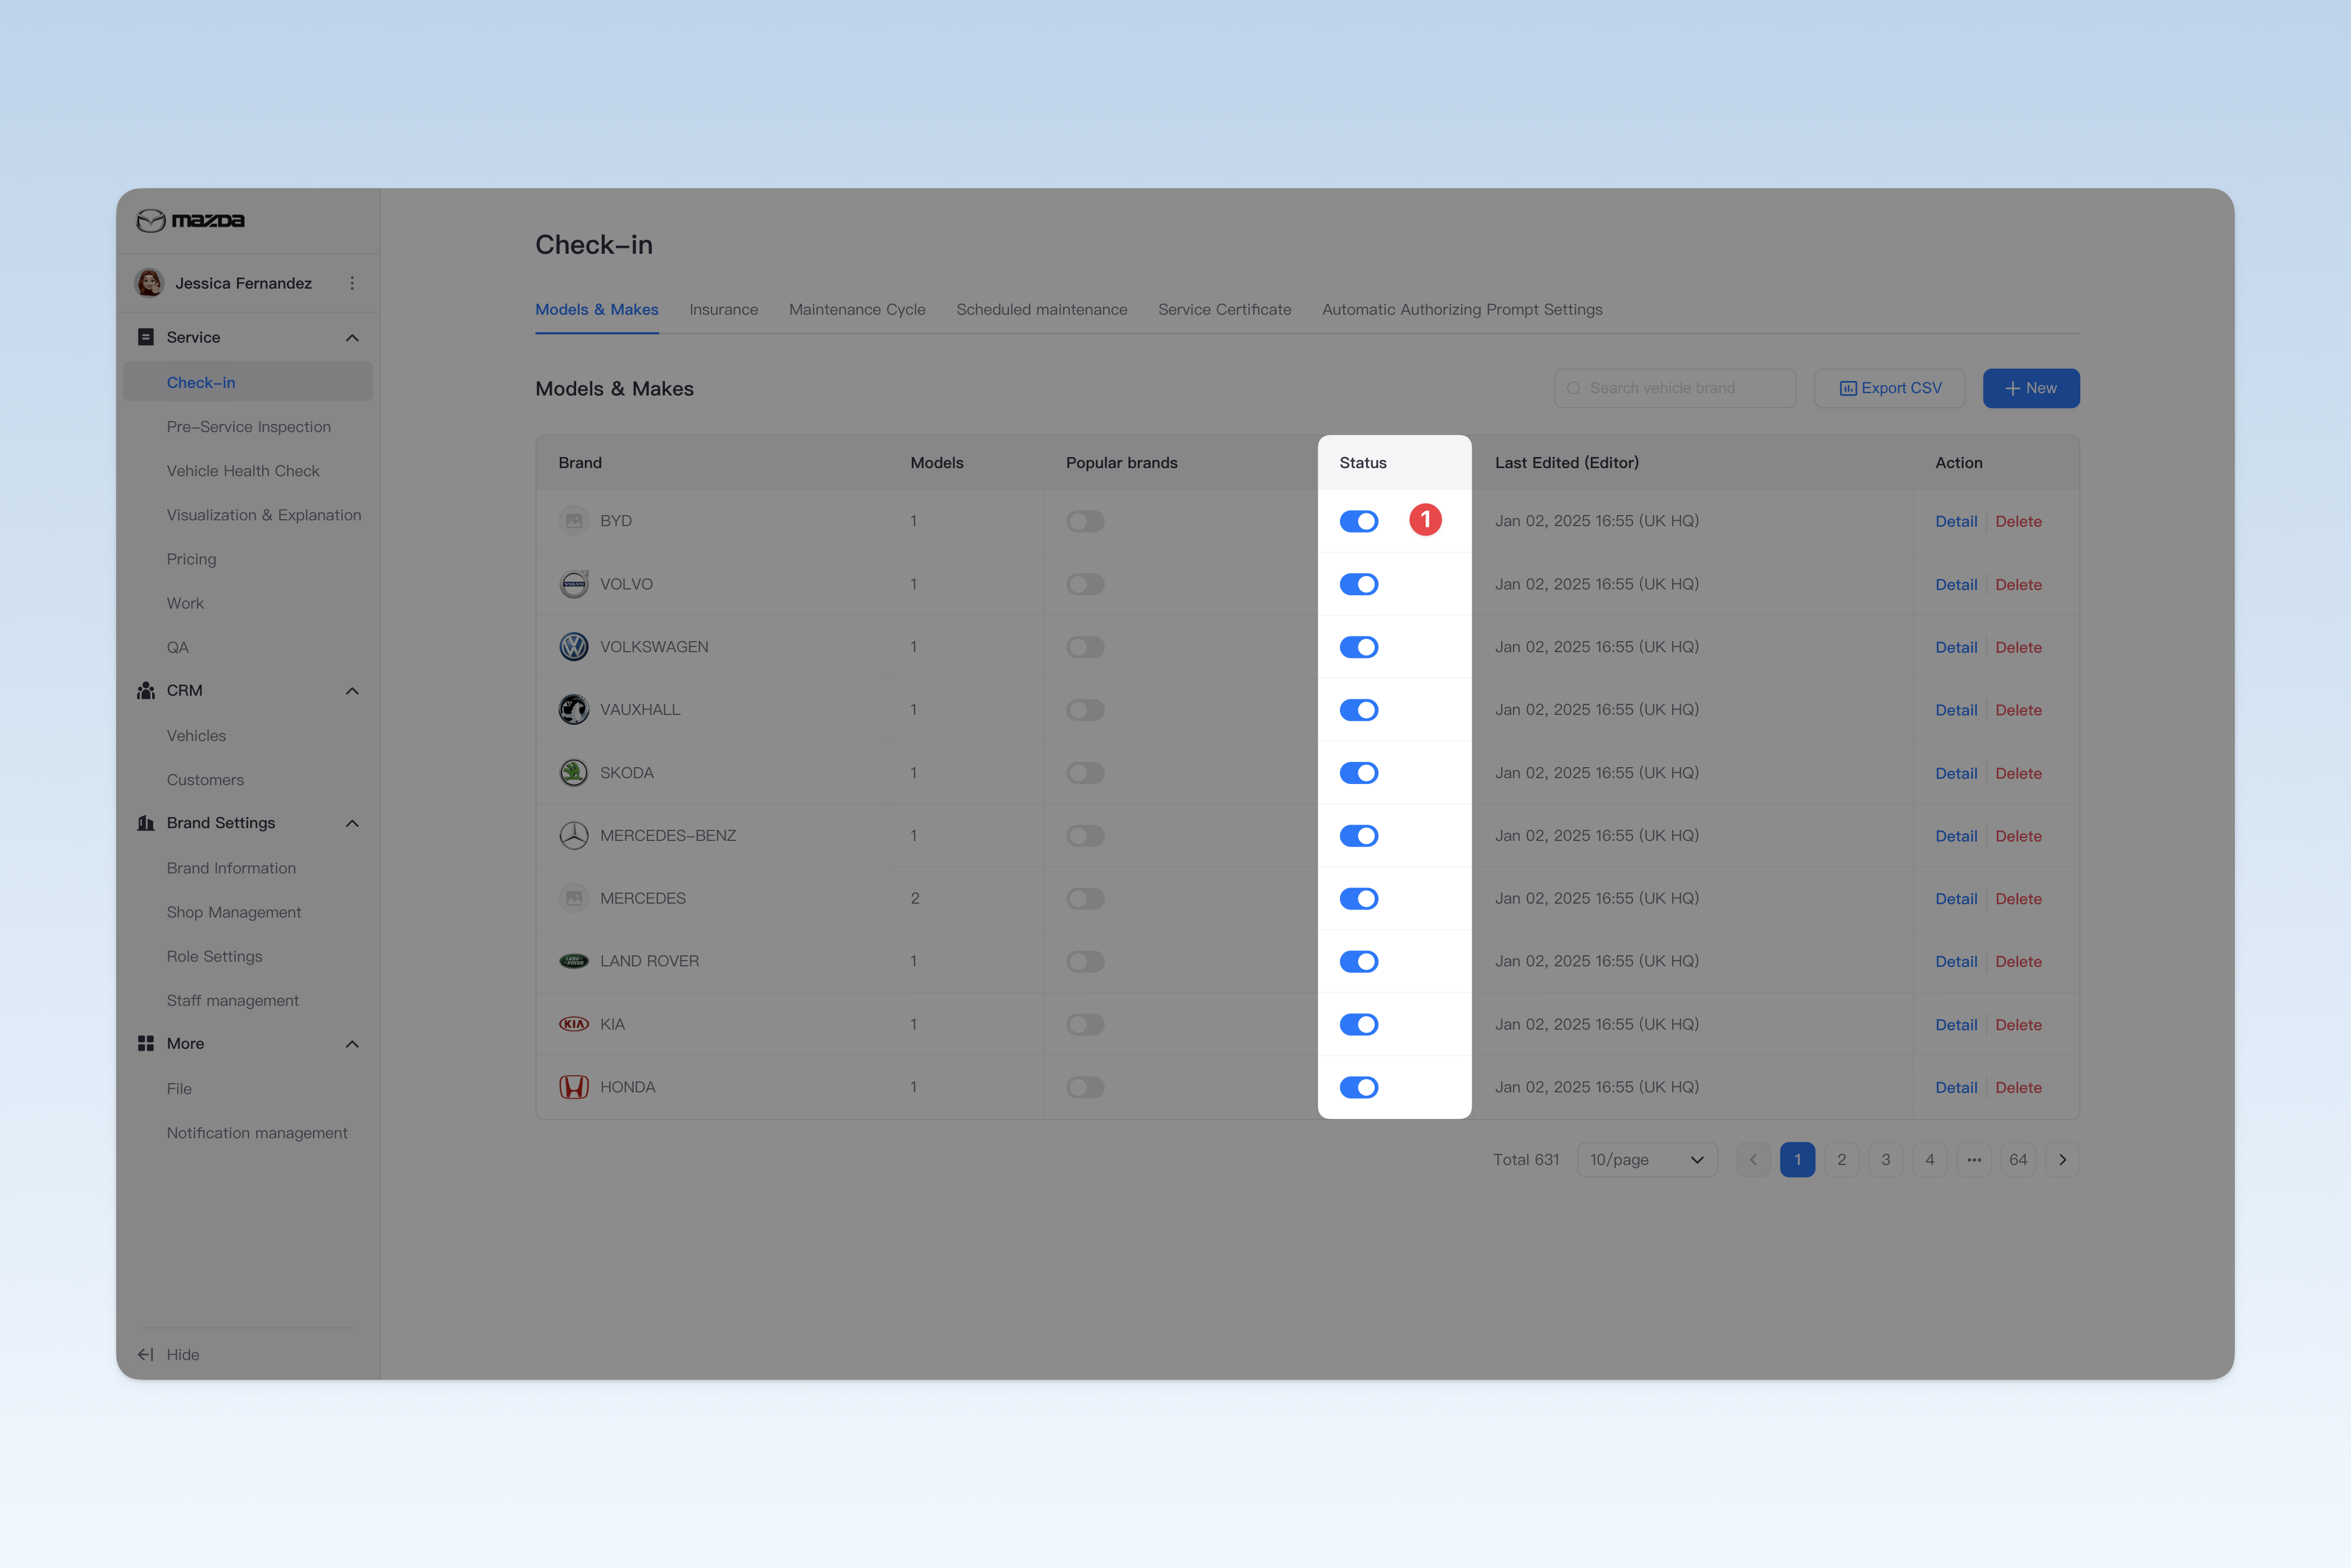Click the Land Rover brand logo
This screenshot has width=2351, height=1568.
click(x=574, y=961)
